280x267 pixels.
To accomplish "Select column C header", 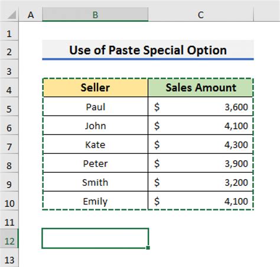I will click(x=201, y=15).
